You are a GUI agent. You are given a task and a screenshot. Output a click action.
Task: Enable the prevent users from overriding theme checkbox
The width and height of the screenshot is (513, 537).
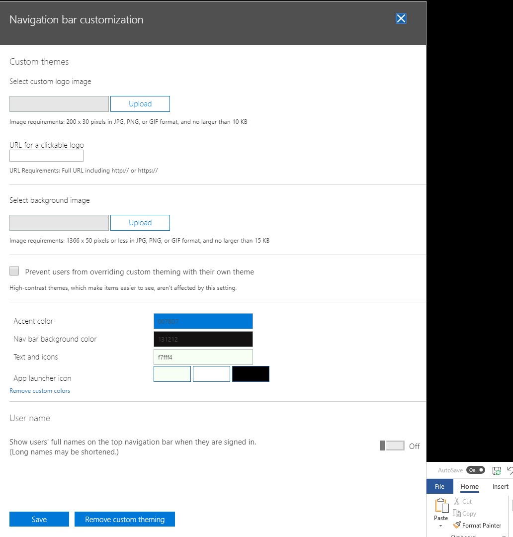click(x=14, y=271)
